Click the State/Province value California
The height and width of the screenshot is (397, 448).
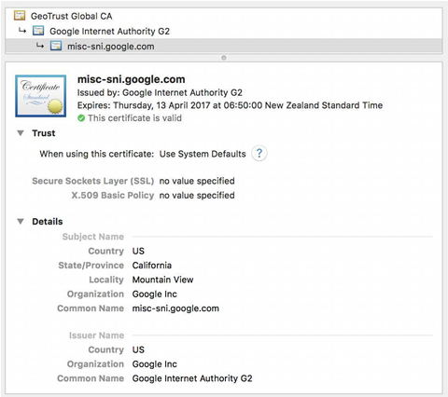[152, 266]
